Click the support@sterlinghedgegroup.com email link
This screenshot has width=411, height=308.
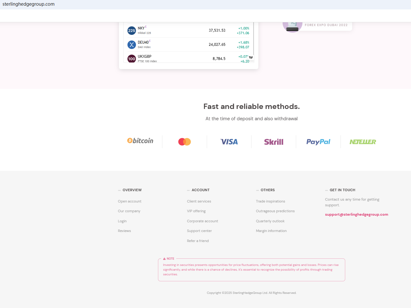pos(357,214)
